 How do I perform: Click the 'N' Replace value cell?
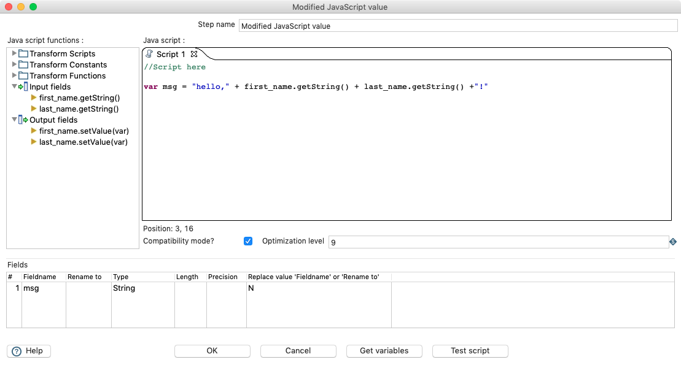tap(319, 288)
